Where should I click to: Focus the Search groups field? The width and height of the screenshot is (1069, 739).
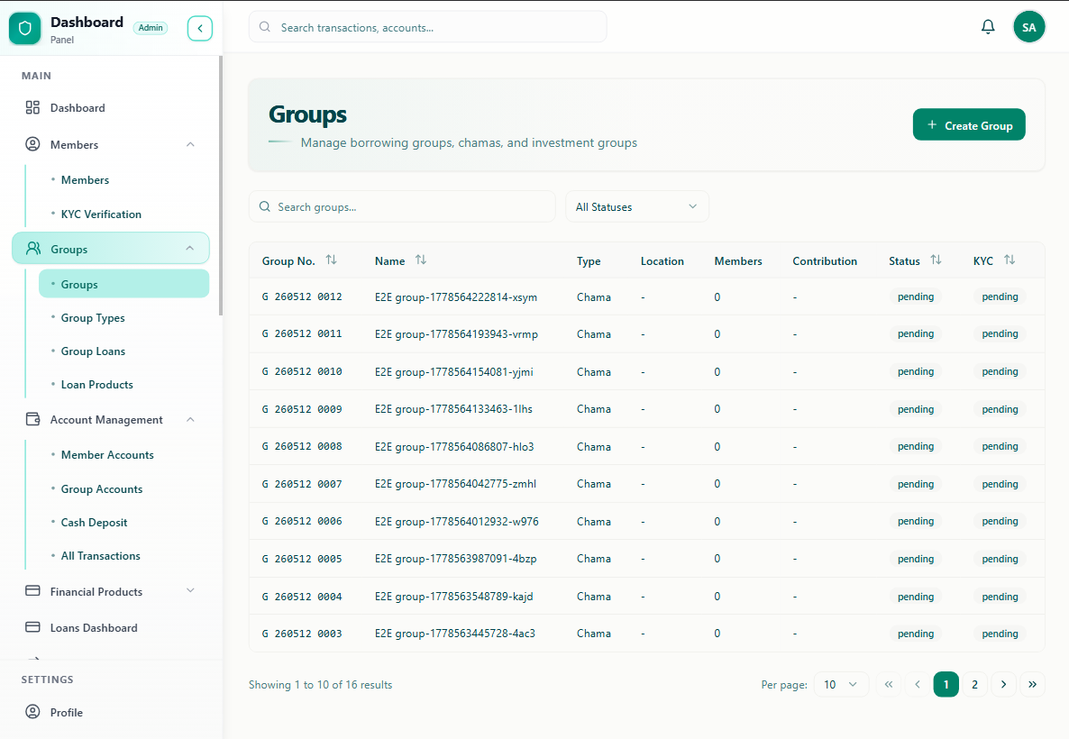(402, 206)
